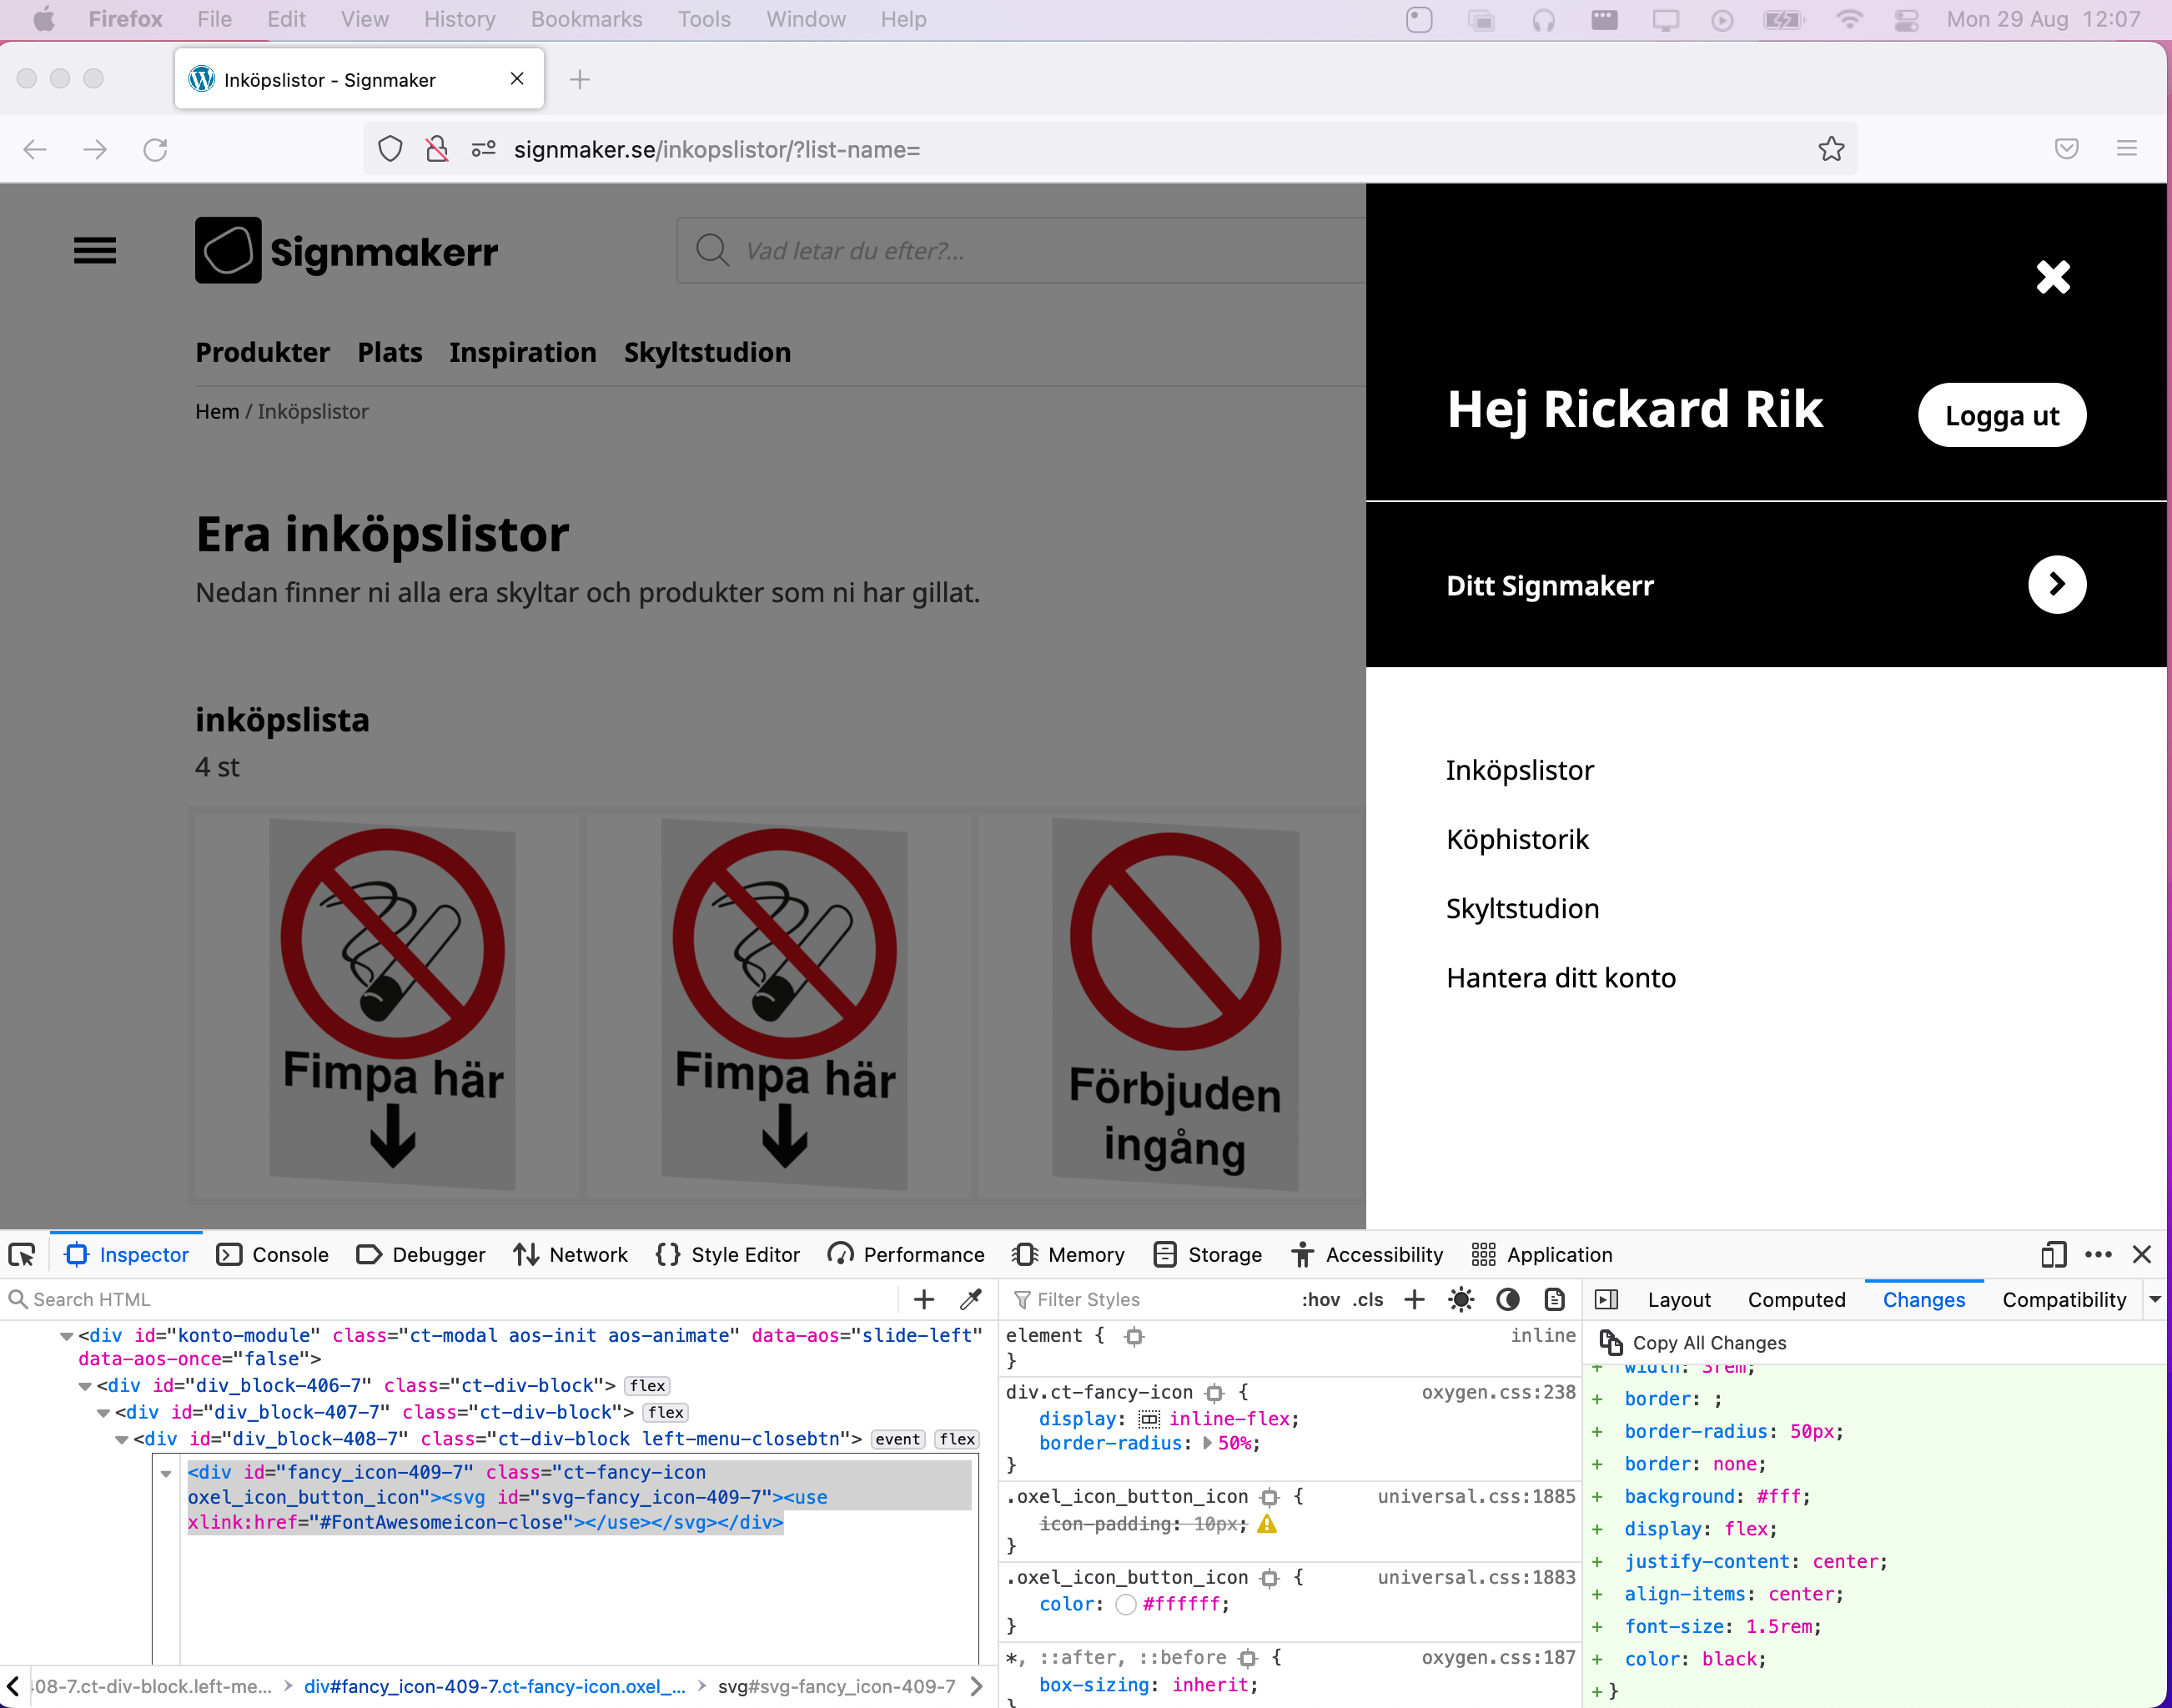Viewport: 2172px width, 1708px height.
Task: Click the element picker icon in devtools
Action: click(x=22, y=1254)
